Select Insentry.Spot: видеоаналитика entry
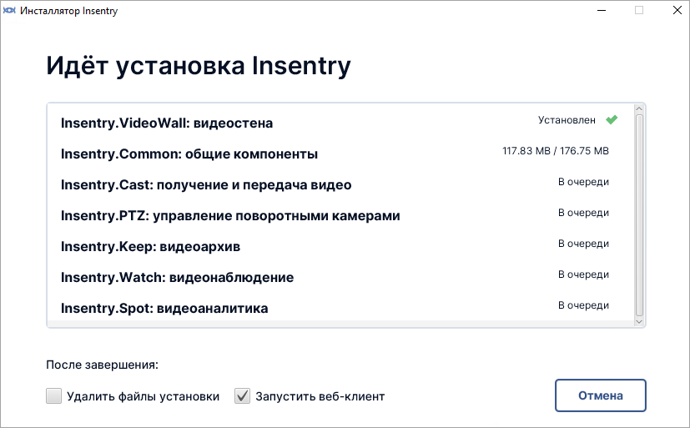Image resolution: width=690 pixels, height=428 pixels. (340, 308)
